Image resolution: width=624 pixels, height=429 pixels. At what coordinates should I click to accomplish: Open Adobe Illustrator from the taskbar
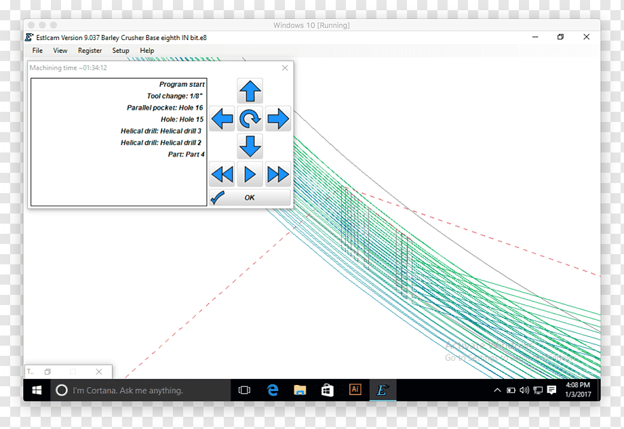tap(355, 390)
